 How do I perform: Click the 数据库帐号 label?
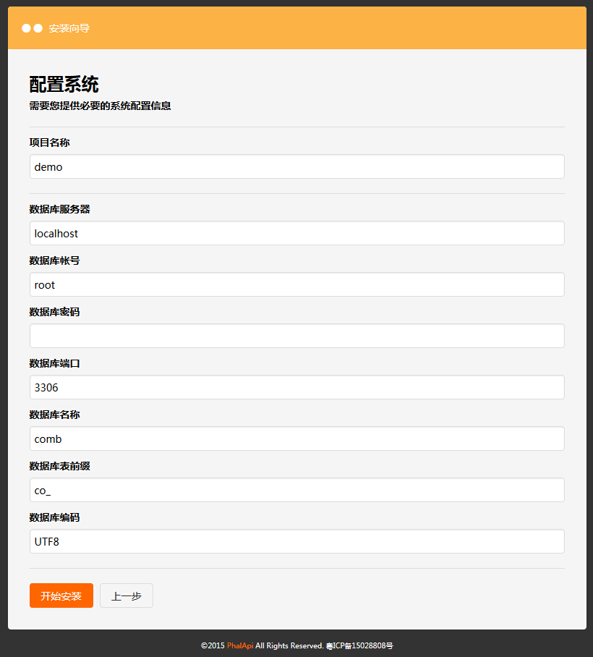(x=54, y=260)
